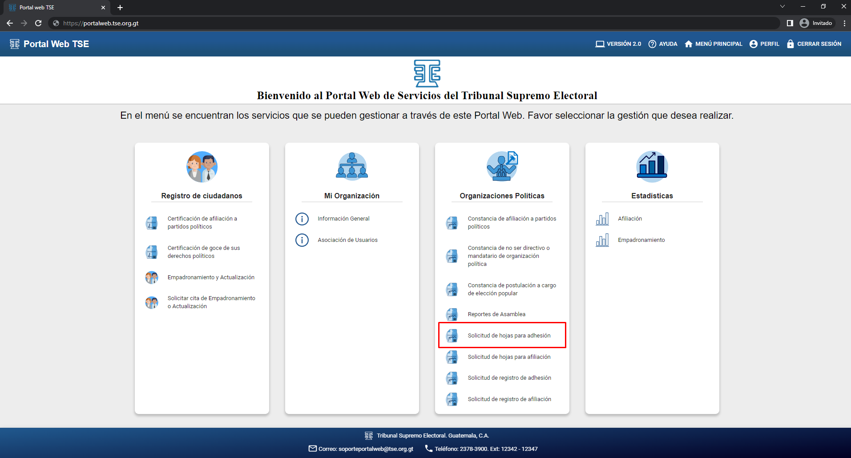The width and height of the screenshot is (851, 458).
Task: Open VERSIÓN 2.0 menu item
Action: (x=618, y=44)
